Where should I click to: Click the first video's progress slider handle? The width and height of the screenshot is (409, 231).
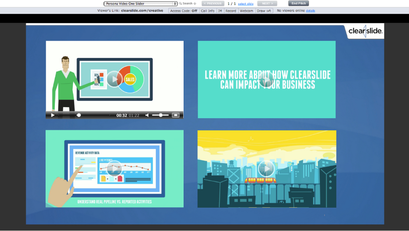pyautogui.click(x=79, y=115)
